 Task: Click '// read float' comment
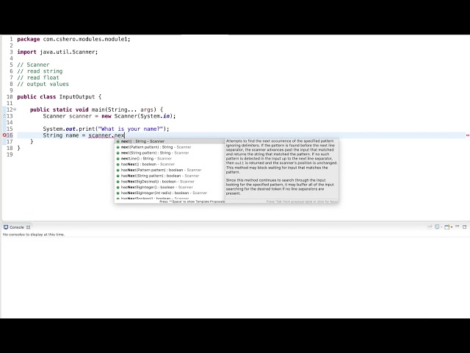[38, 77]
